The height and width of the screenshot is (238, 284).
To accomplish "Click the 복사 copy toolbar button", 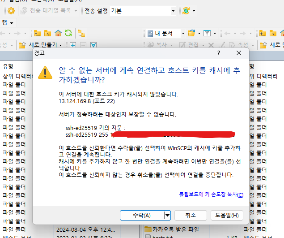I will 157,45.
